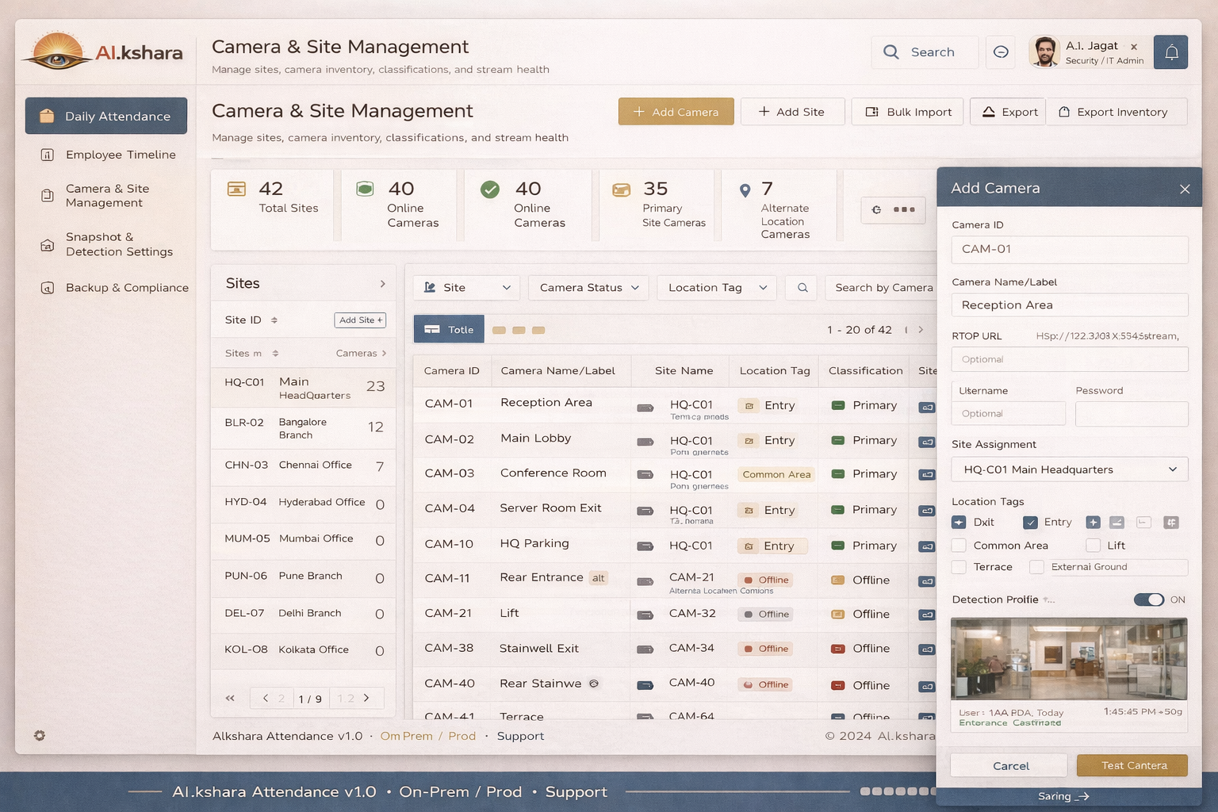The image size is (1218, 812).
Task: Open A.I. Jagat's profile avatar
Action: [x=1044, y=52]
